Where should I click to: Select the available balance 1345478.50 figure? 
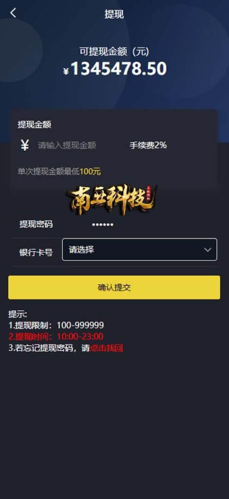(118, 68)
